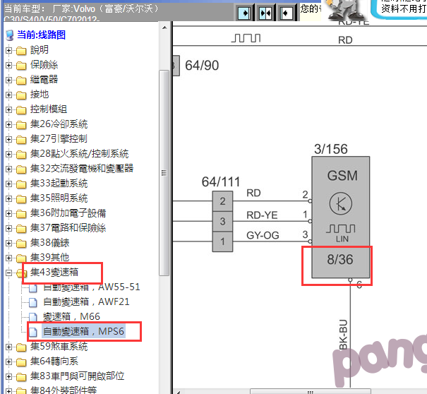Open the 自動變速箱，AWF21 diagram
This screenshot has width=427, height=394.
pos(86,302)
